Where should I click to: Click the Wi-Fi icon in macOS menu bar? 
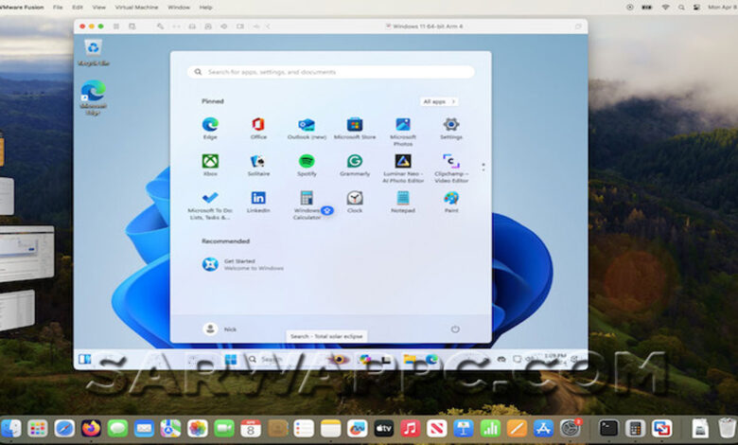tap(665, 8)
